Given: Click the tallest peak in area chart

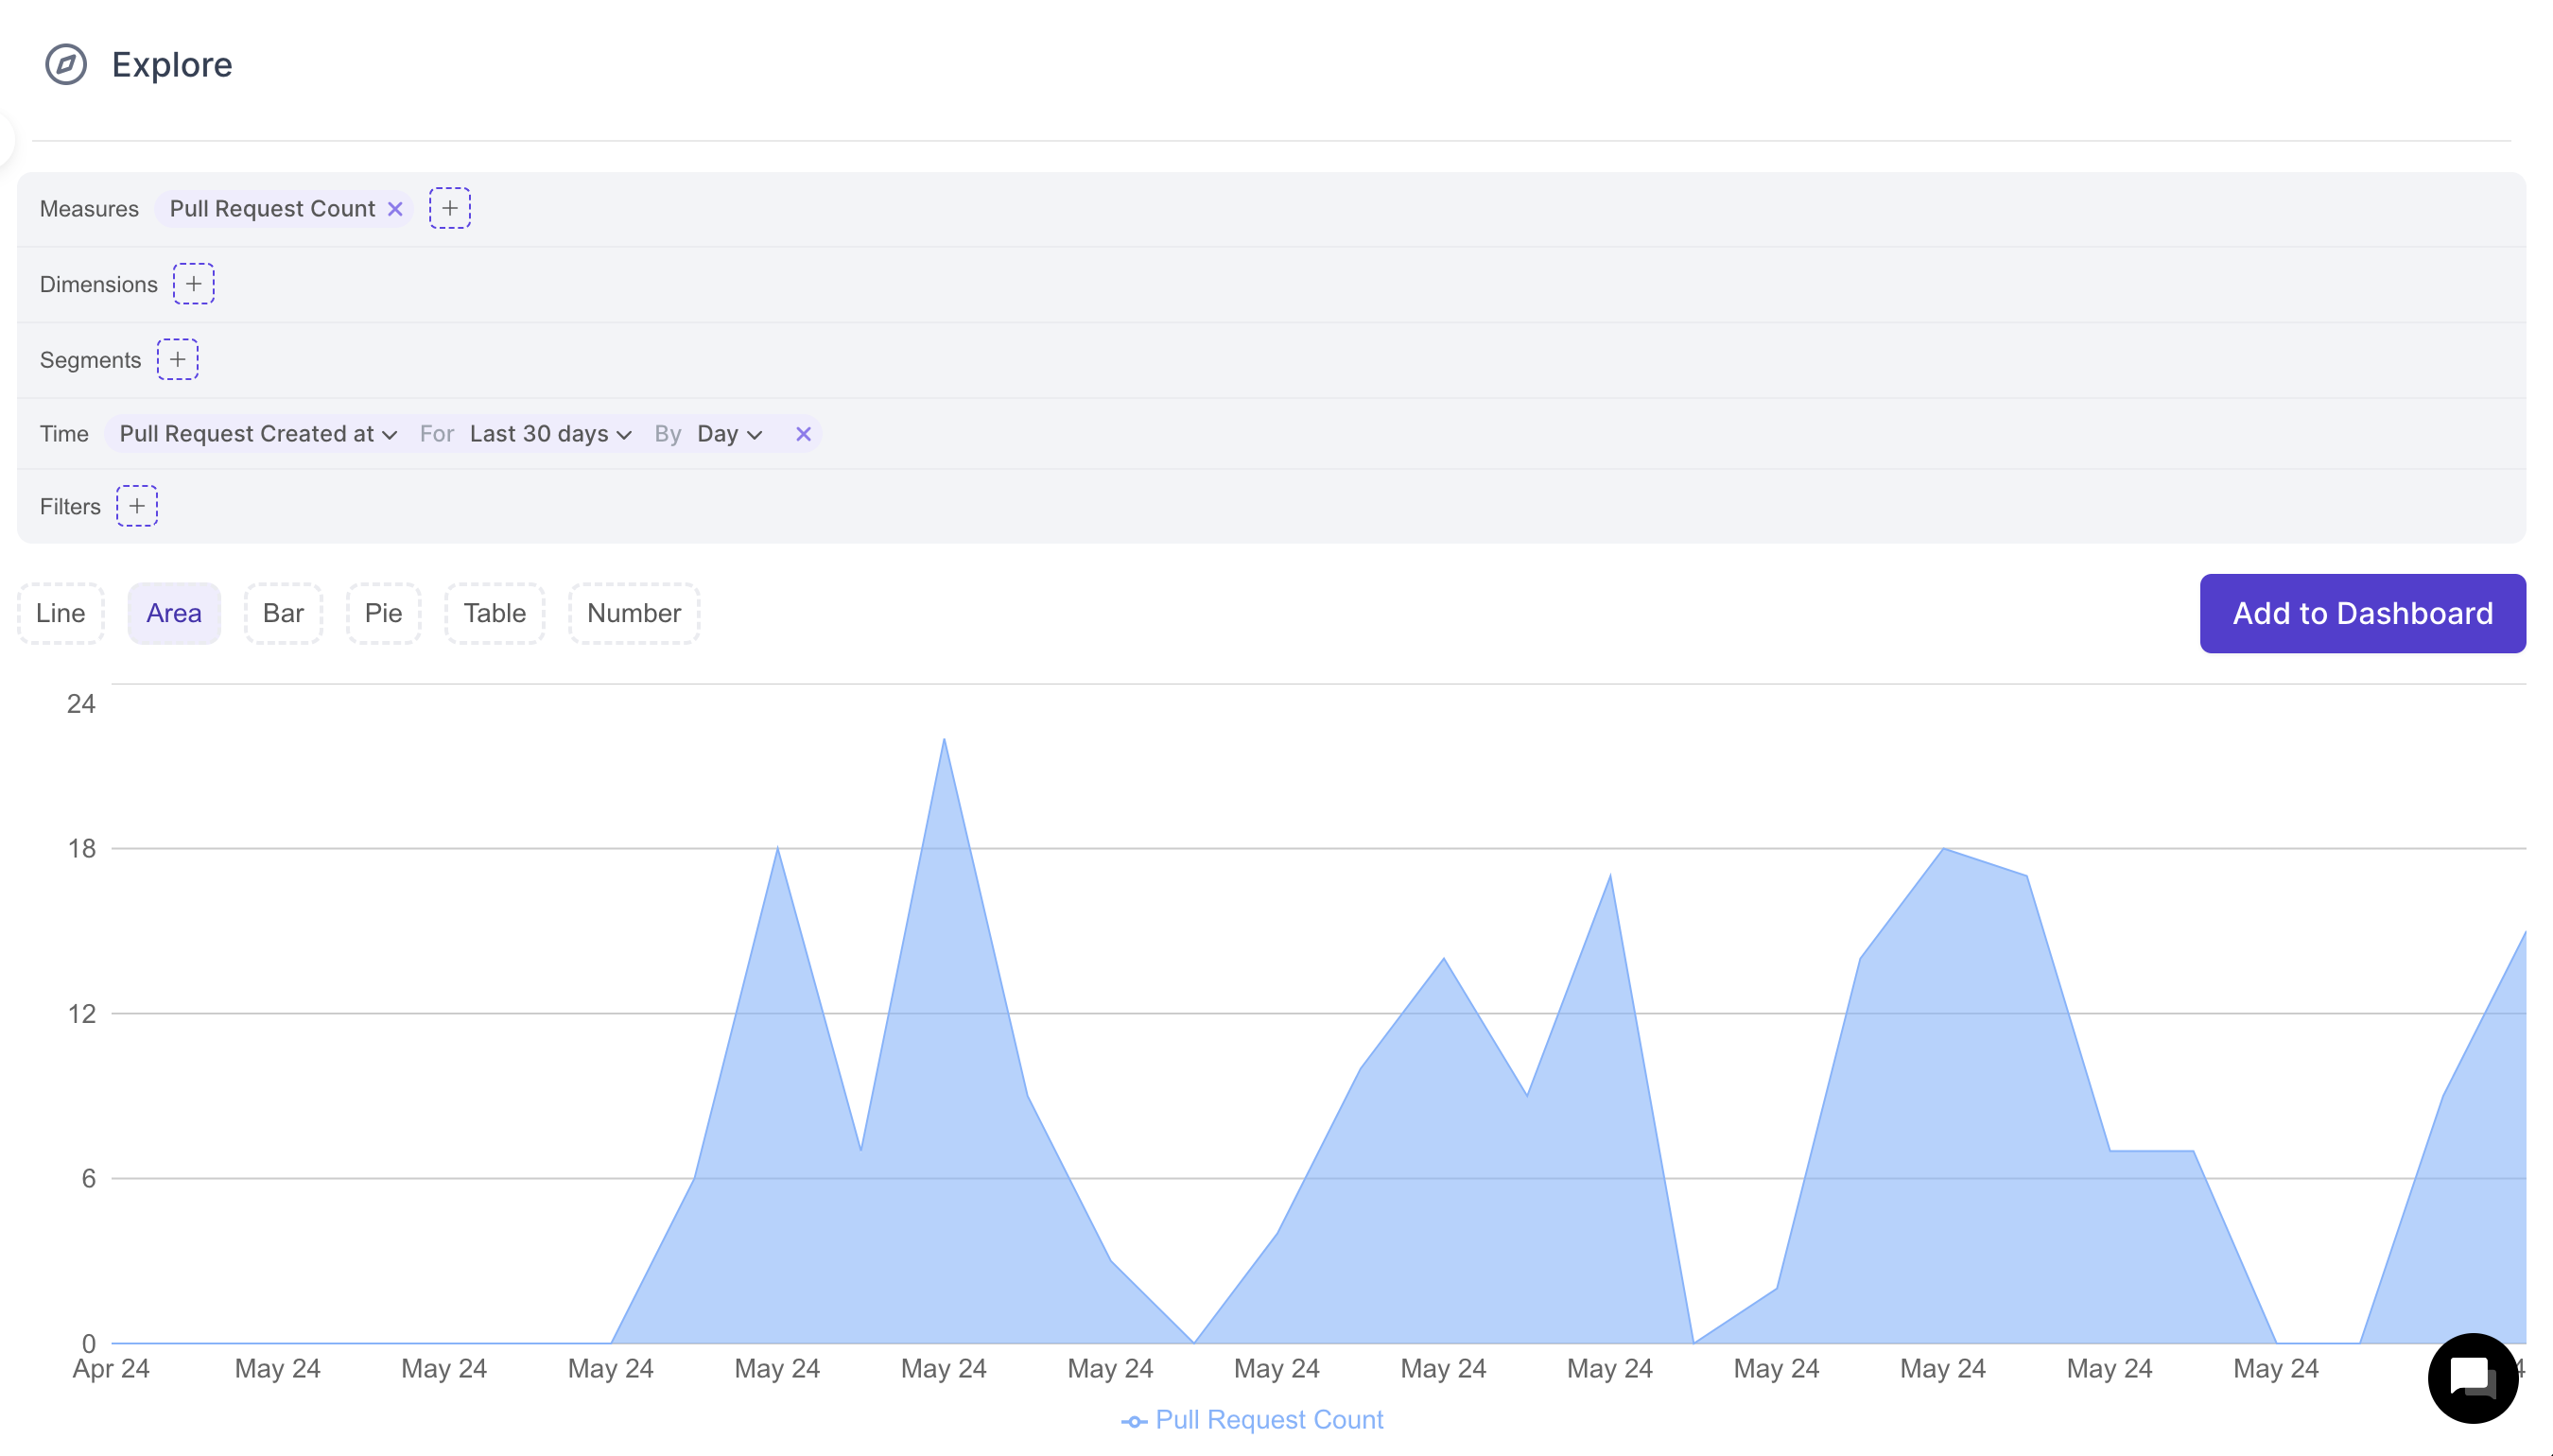Looking at the screenshot, I should click(944, 742).
